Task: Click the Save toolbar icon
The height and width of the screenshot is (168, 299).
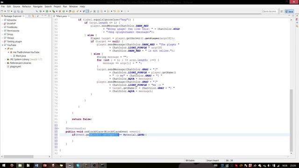Action: 15,11
